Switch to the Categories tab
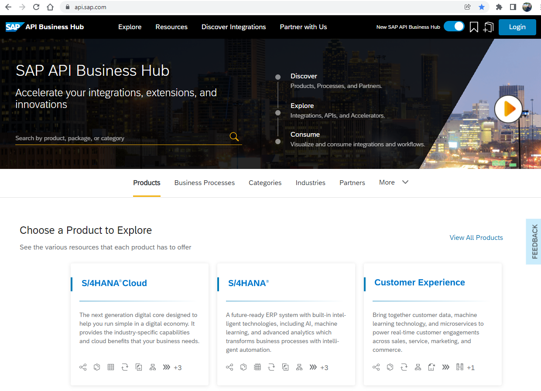The height and width of the screenshot is (391, 541). (x=265, y=183)
